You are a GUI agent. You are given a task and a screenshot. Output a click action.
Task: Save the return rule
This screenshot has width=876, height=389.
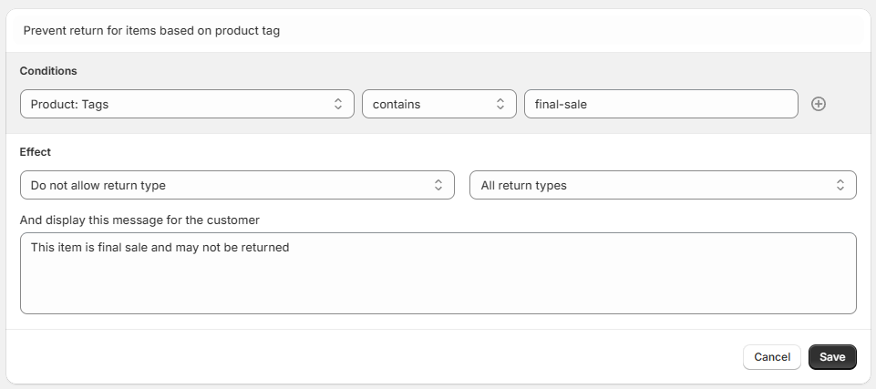[x=832, y=357]
